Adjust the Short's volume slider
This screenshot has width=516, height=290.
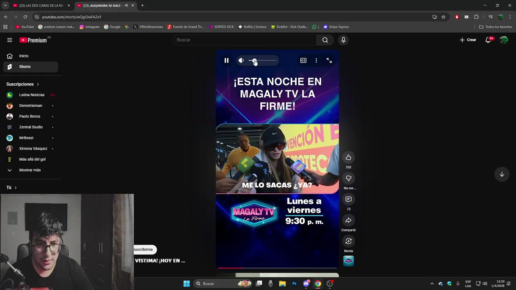click(263, 60)
